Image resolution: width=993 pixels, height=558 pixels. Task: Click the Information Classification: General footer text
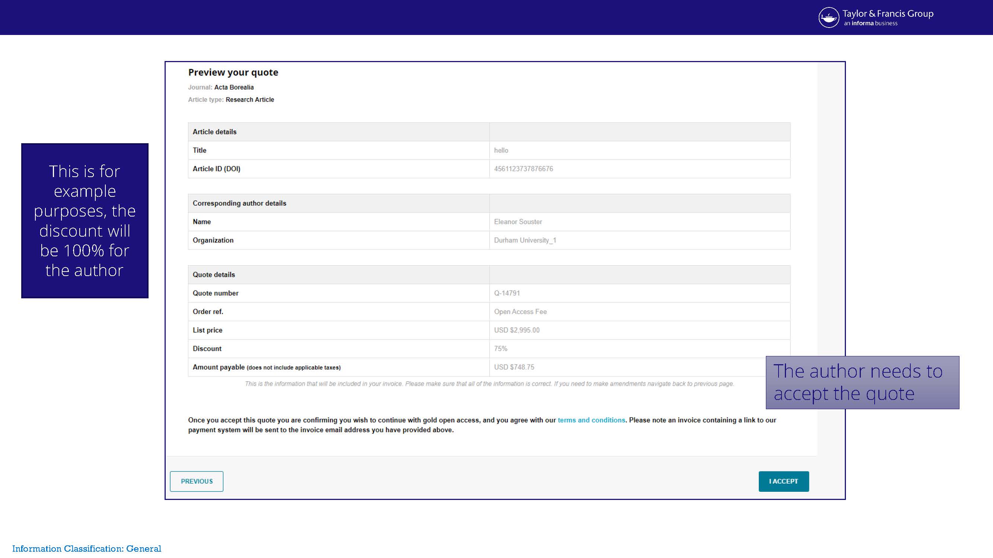tap(87, 548)
